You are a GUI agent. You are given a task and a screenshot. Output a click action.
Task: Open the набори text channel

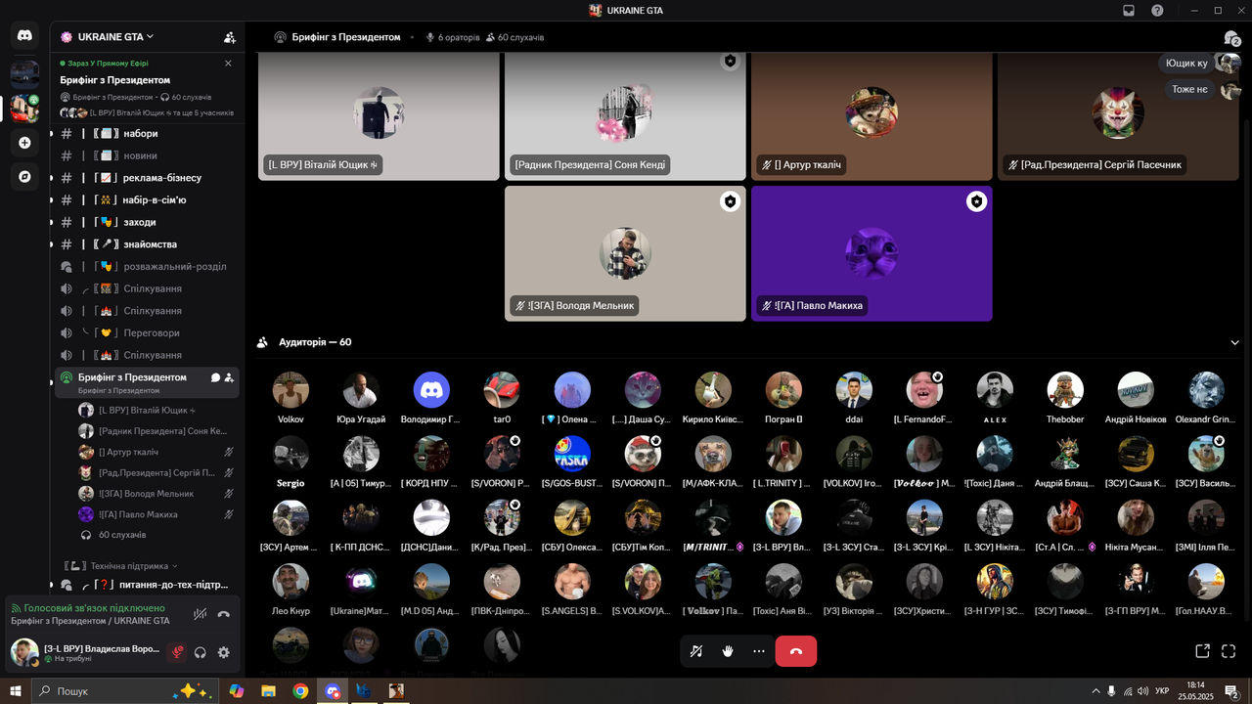click(x=145, y=134)
